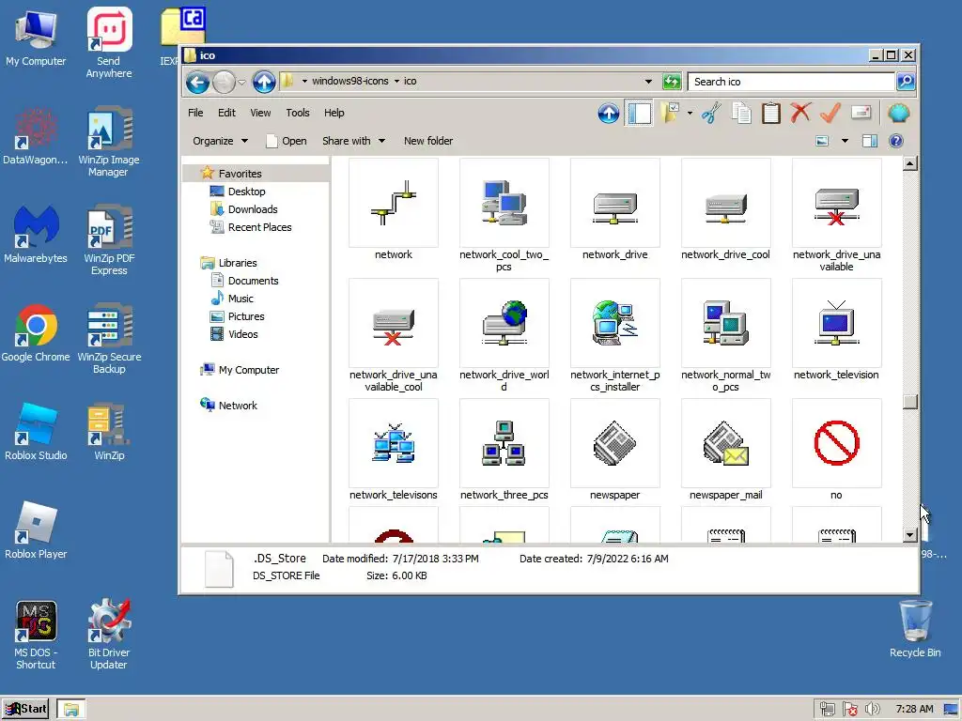Click the blue Help question mark
This screenshot has width=962, height=721.
click(x=895, y=141)
